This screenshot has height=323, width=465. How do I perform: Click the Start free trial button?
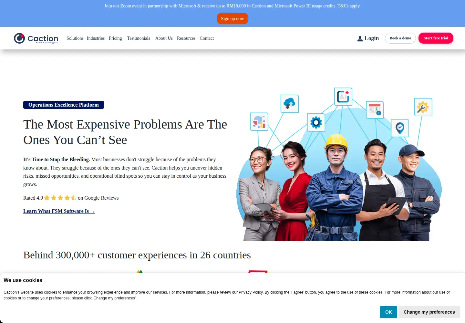click(x=436, y=38)
